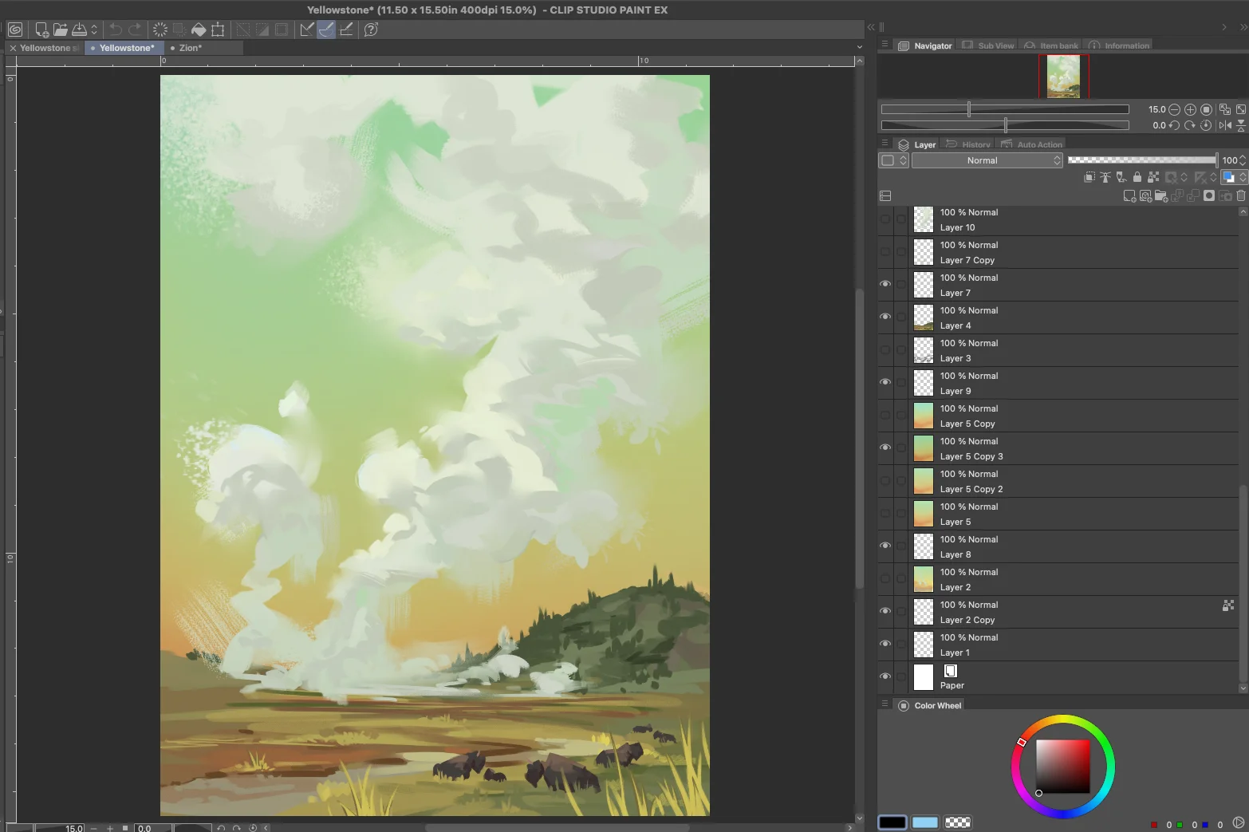Open the Item bank tab
The width and height of the screenshot is (1249, 832).
[x=1051, y=45]
